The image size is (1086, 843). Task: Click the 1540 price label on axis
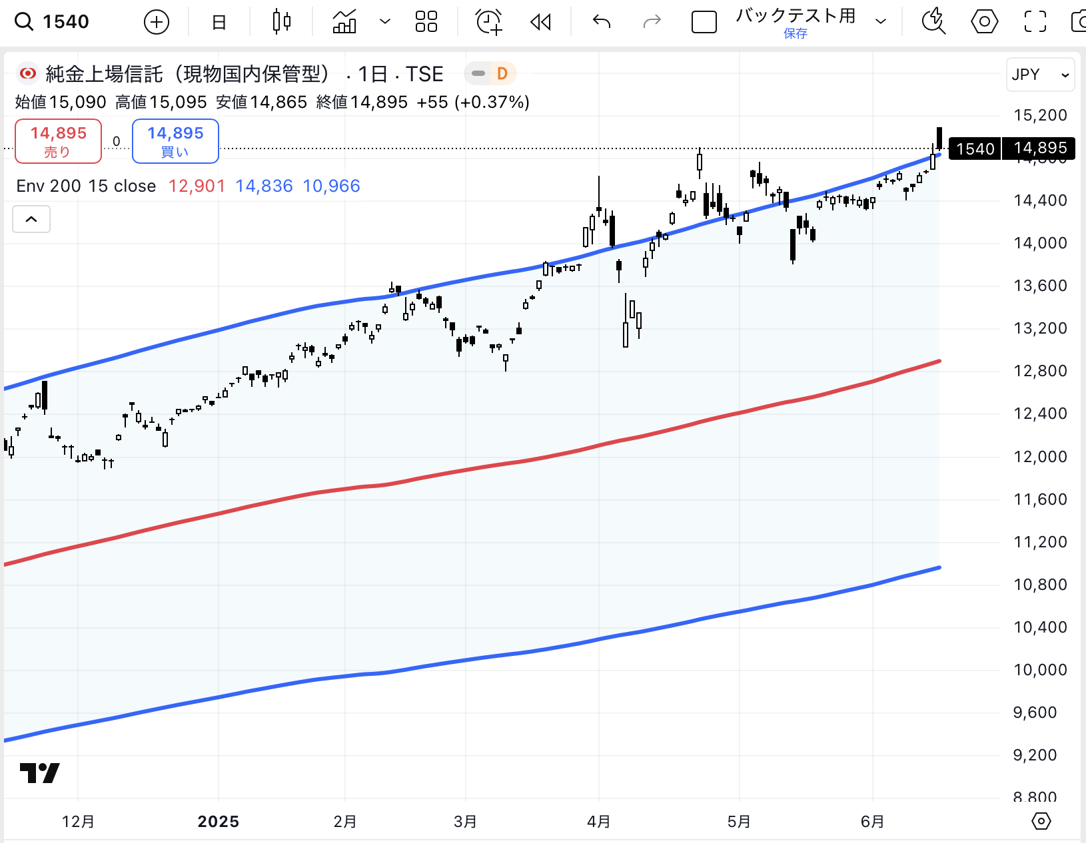point(975,148)
